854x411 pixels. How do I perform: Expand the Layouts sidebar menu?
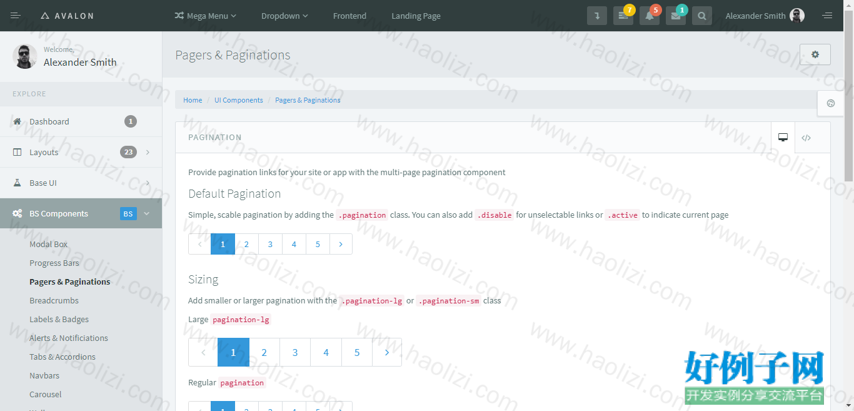(81, 152)
